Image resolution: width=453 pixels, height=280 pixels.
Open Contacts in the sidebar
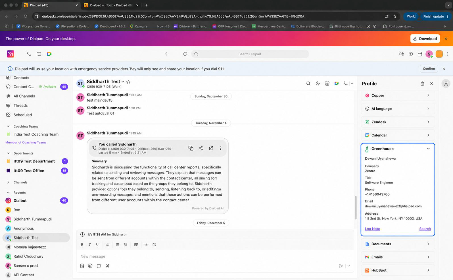(x=21, y=78)
